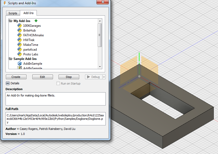The height and width of the screenshot is (154, 218).
Task: Click the C++ icon beside AddInSample
Action: (19, 63)
